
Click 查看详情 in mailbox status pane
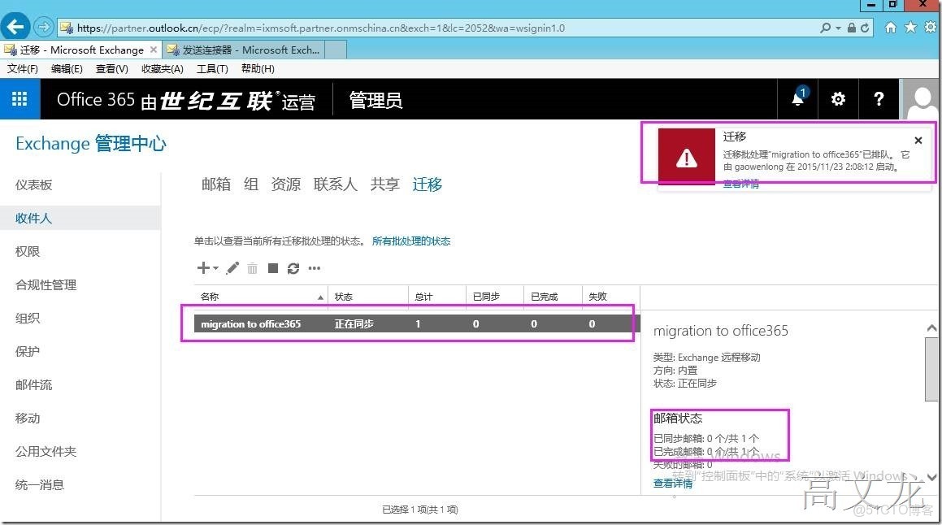(x=671, y=482)
